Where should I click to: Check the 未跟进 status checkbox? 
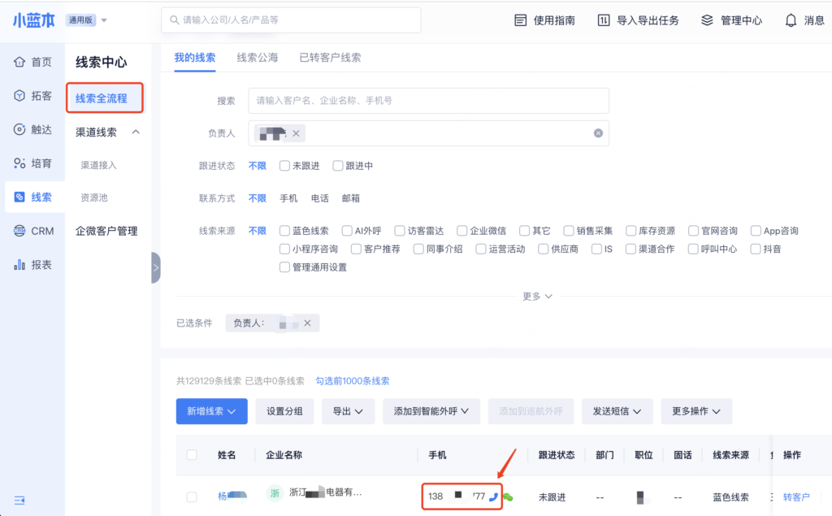coord(285,166)
